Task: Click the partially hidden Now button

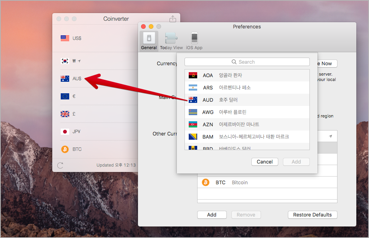Action: (327, 64)
